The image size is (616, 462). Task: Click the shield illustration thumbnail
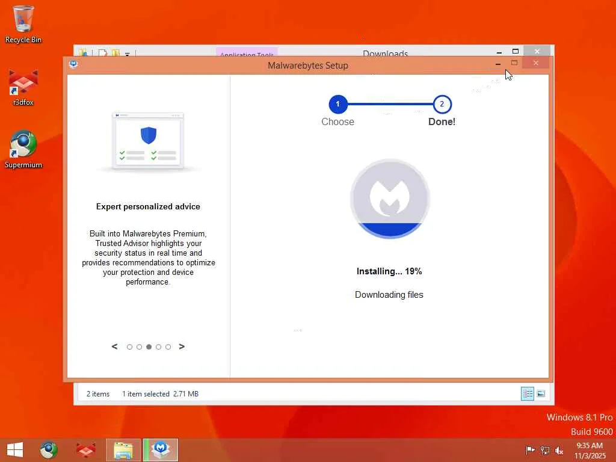click(x=148, y=141)
